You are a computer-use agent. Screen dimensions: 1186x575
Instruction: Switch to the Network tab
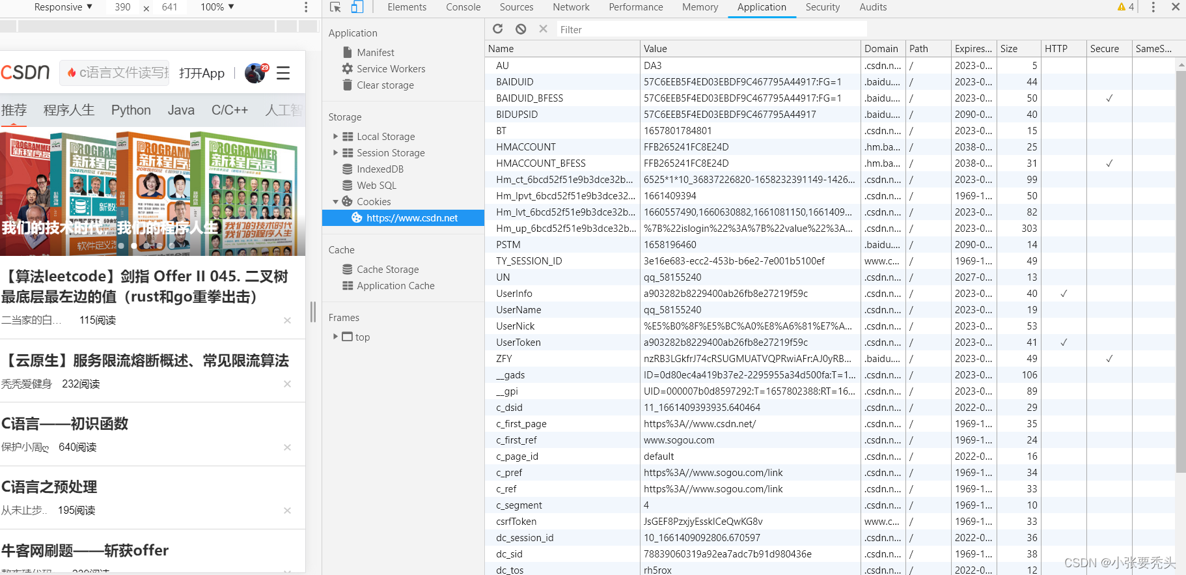(571, 7)
